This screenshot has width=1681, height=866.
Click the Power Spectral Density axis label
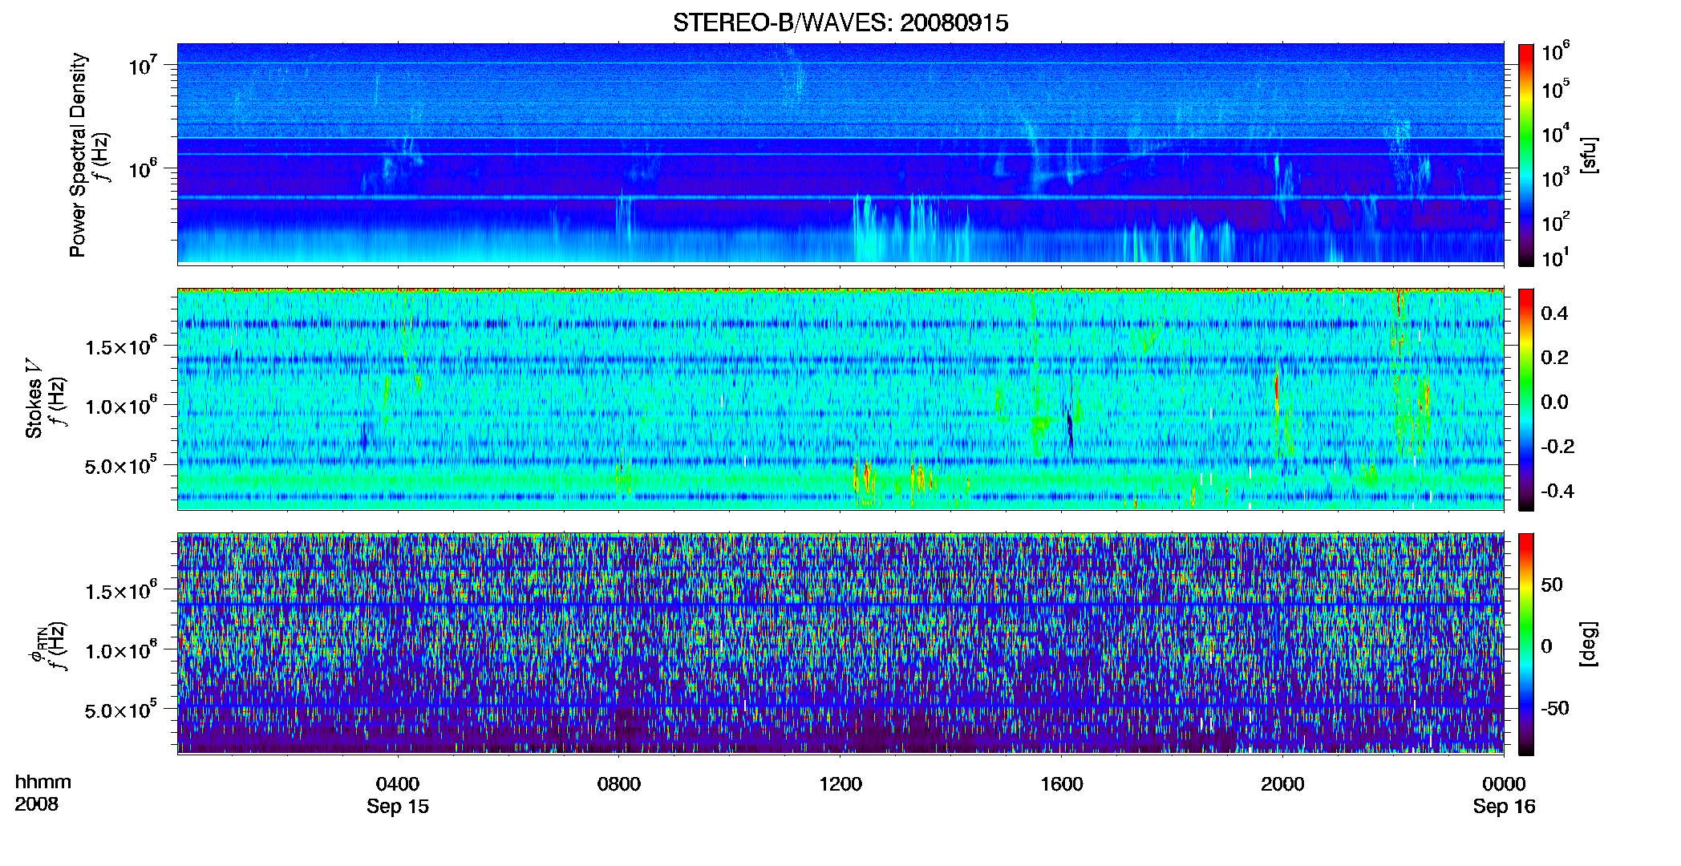coord(78,155)
